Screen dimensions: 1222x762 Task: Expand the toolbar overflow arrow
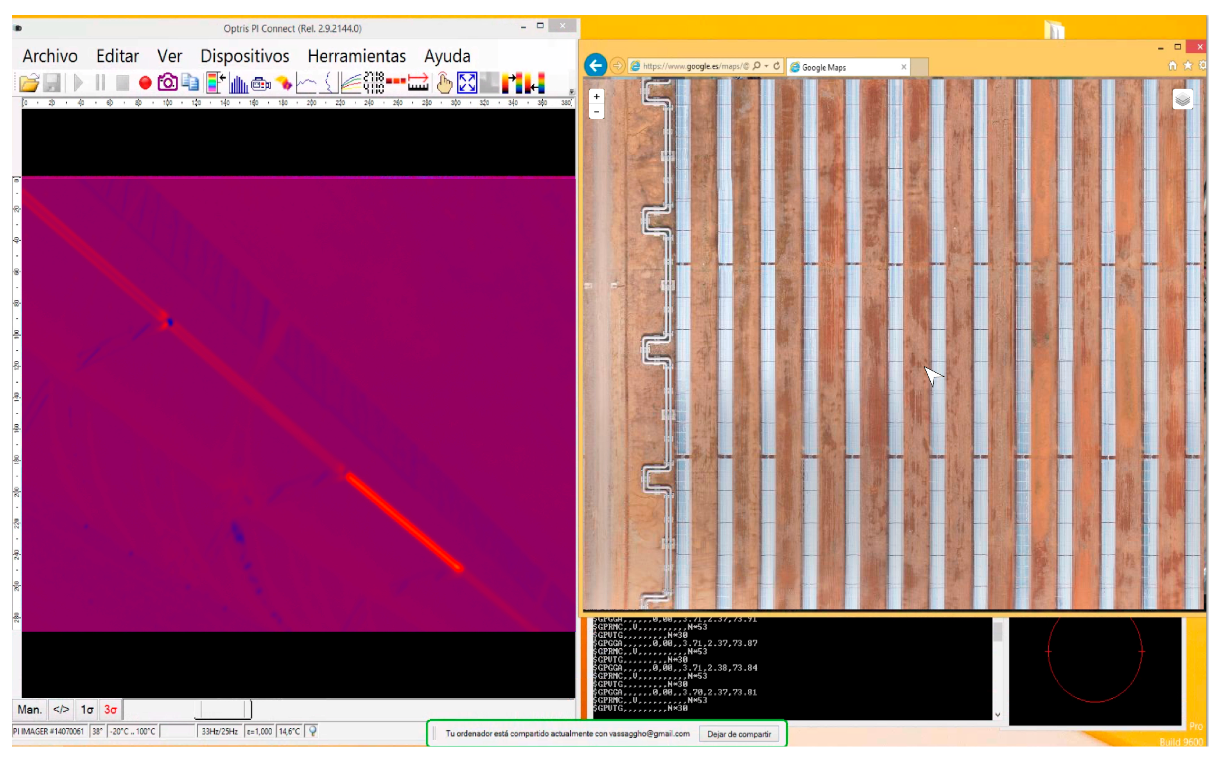571,92
